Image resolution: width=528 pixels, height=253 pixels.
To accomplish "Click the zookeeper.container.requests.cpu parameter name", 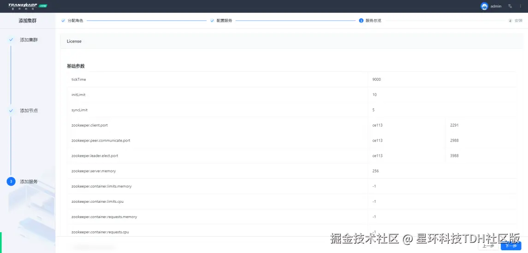I will (100, 232).
